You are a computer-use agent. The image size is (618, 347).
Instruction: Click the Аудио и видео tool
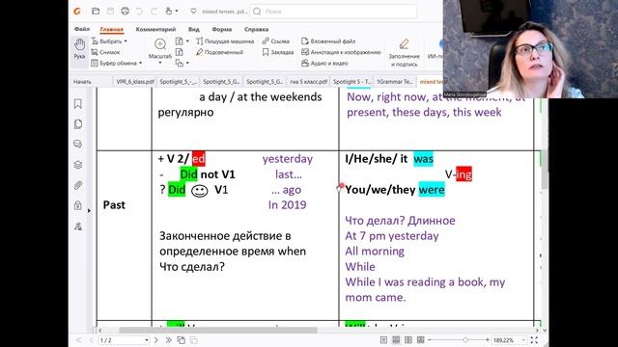[324, 63]
